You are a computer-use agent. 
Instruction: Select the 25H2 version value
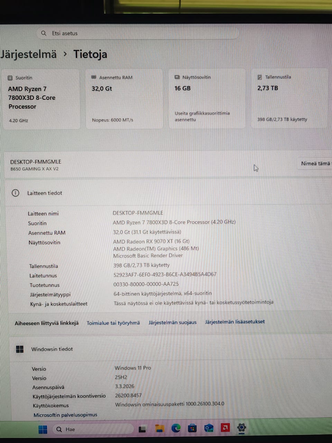coord(121,377)
